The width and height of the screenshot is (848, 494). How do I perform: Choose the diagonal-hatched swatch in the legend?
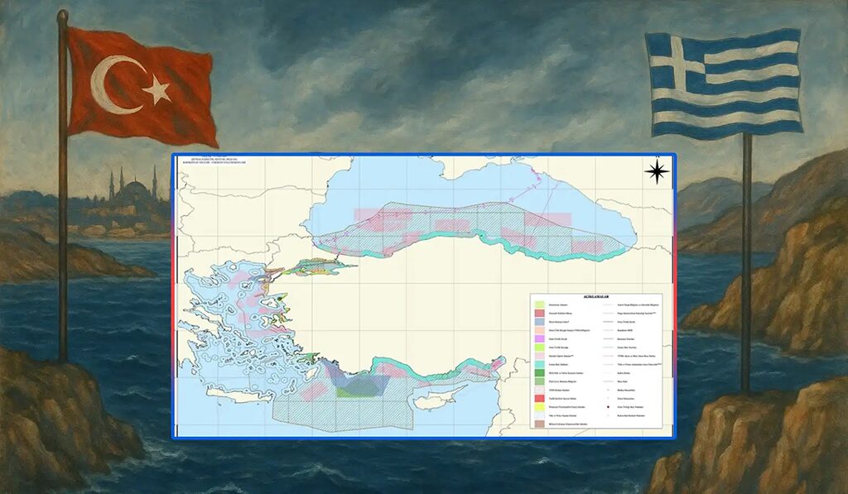pos(539,391)
